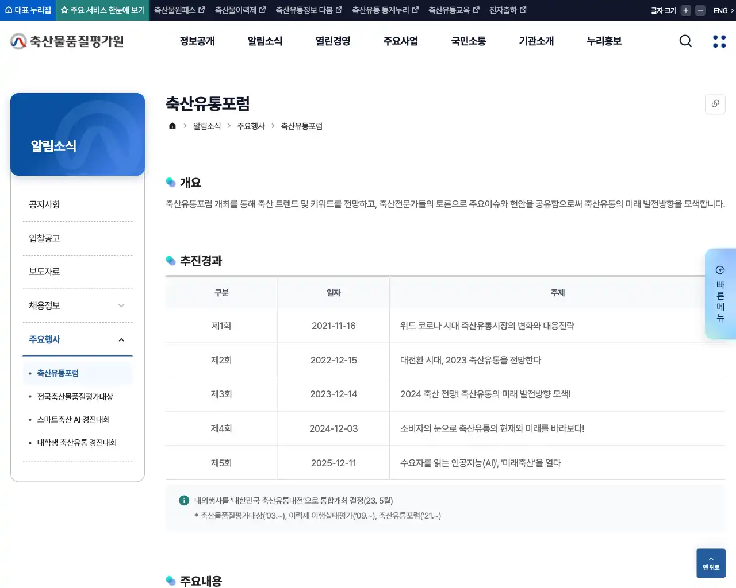The width and height of the screenshot is (736, 588).
Task: Click the 맨 위로 back-to-top button
Action: [711, 563]
